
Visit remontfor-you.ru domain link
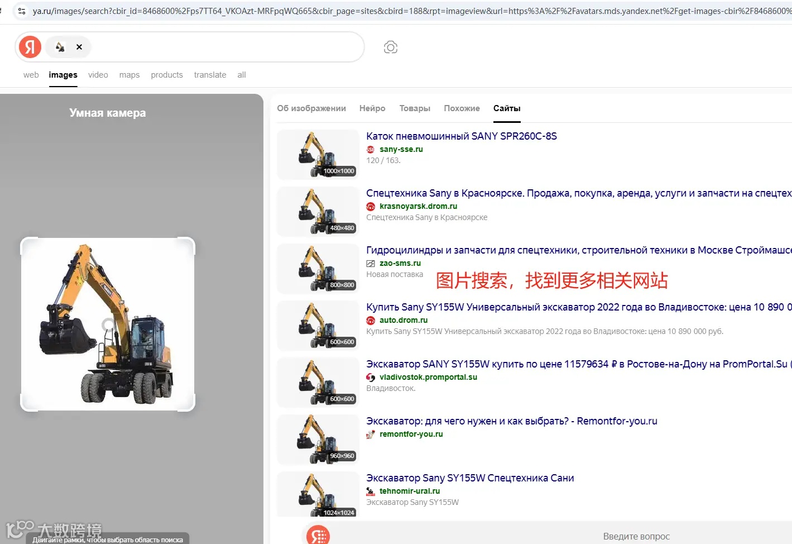(x=411, y=434)
